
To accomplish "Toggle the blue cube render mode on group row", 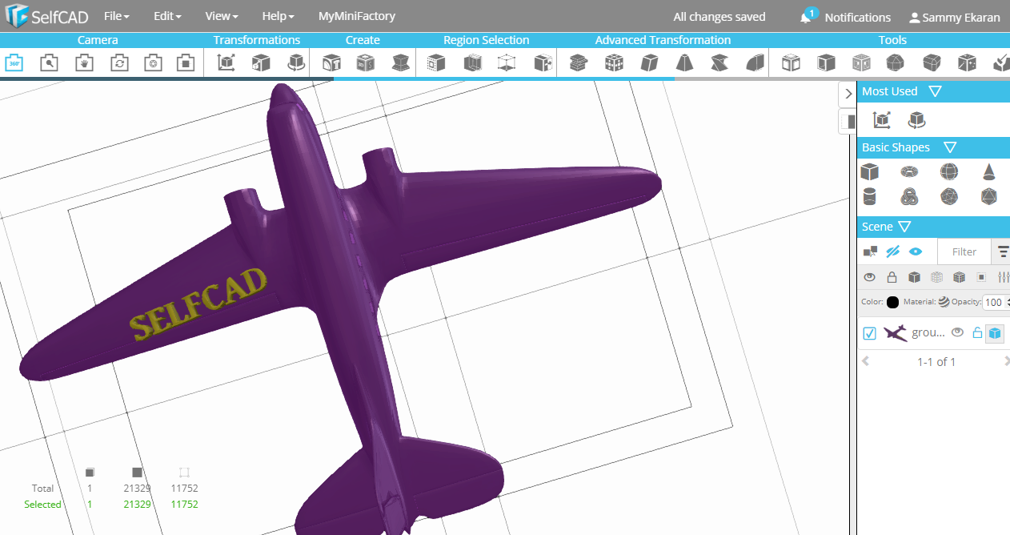I will pyautogui.click(x=994, y=333).
